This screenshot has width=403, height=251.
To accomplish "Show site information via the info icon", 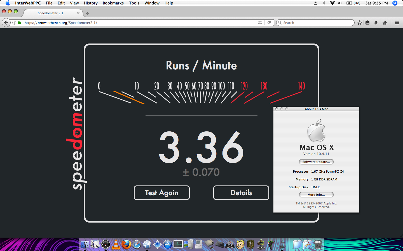I will click(14, 23).
